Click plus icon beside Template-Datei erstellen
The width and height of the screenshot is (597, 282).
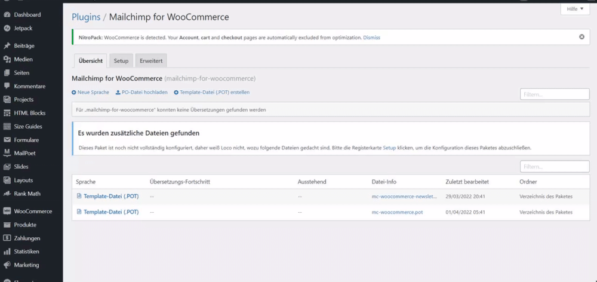click(176, 93)
